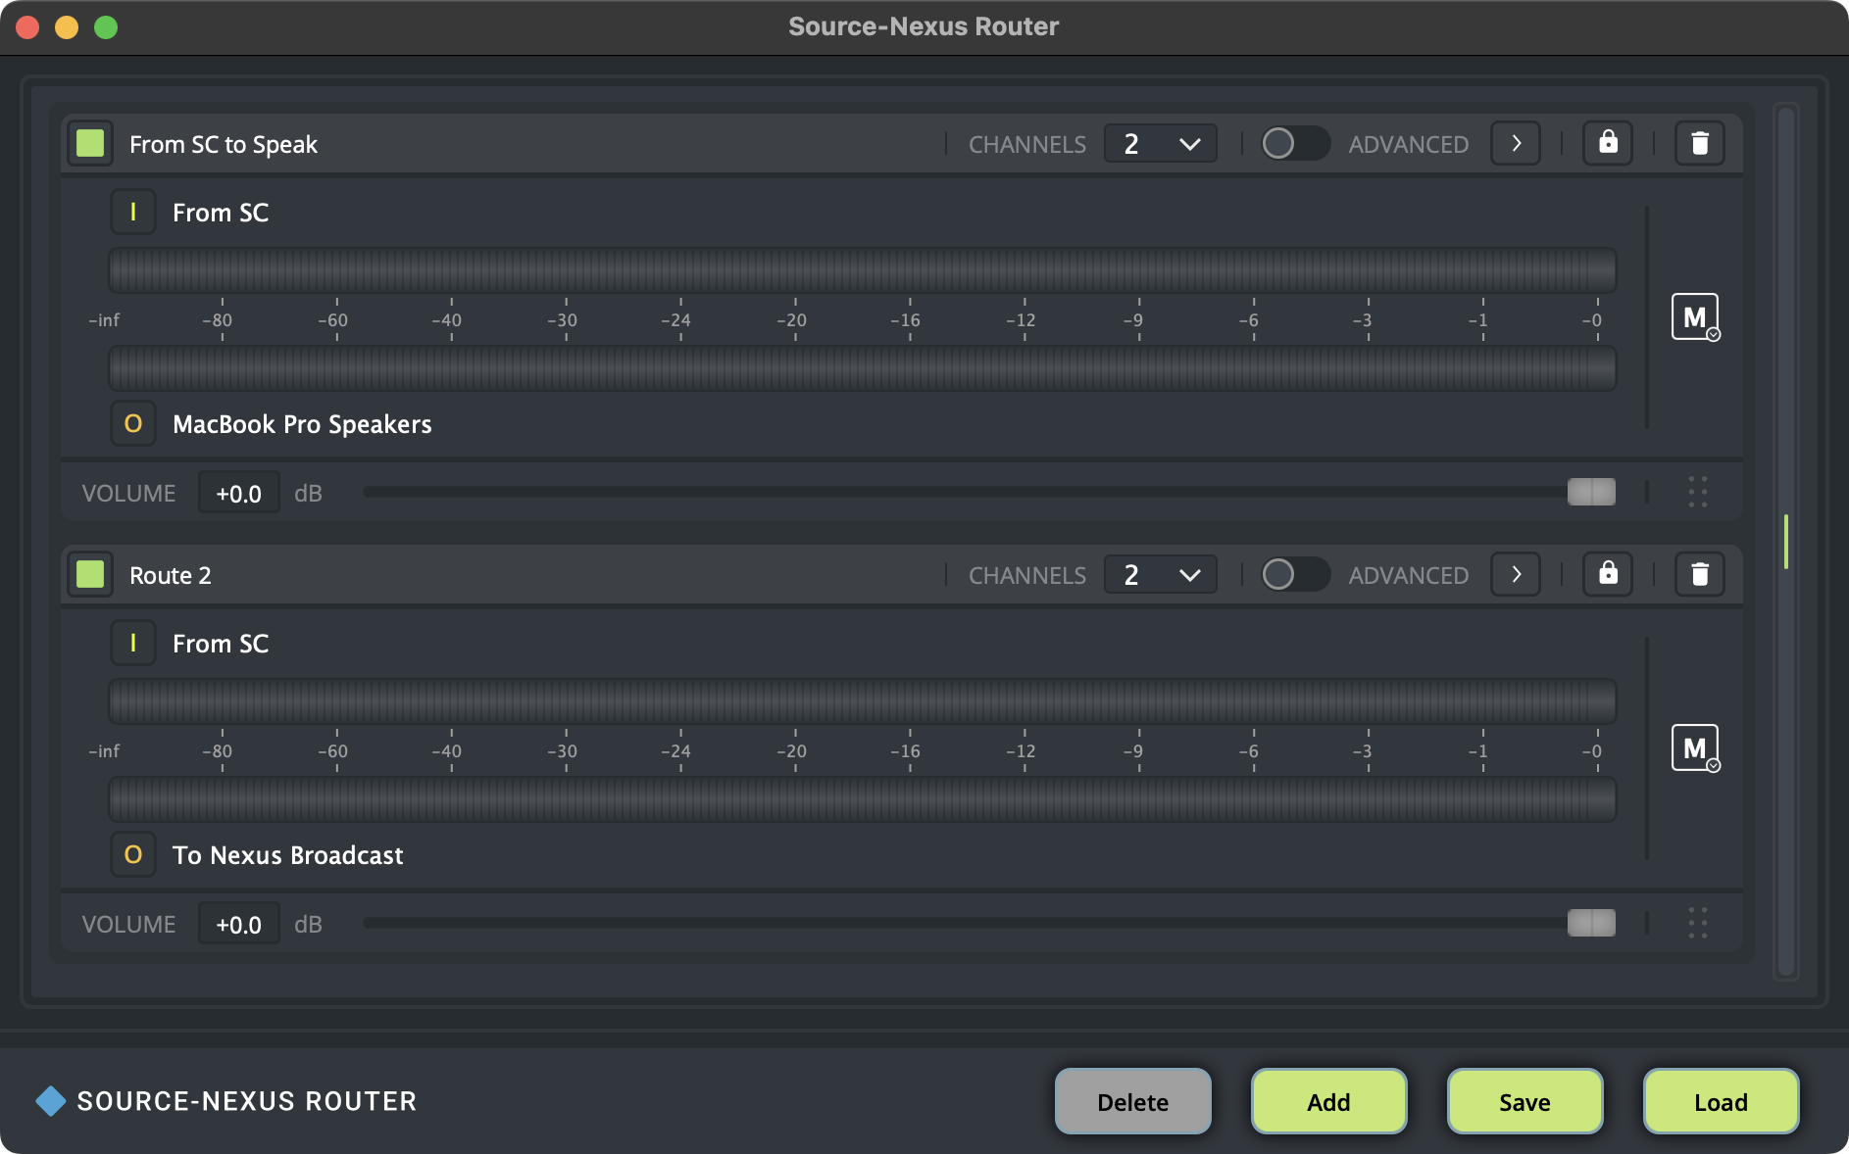Click the Load button
Image resolution: width=1849 pixels, height=1154 pixels.
pyautogui.click(x=1721, y=1102)
